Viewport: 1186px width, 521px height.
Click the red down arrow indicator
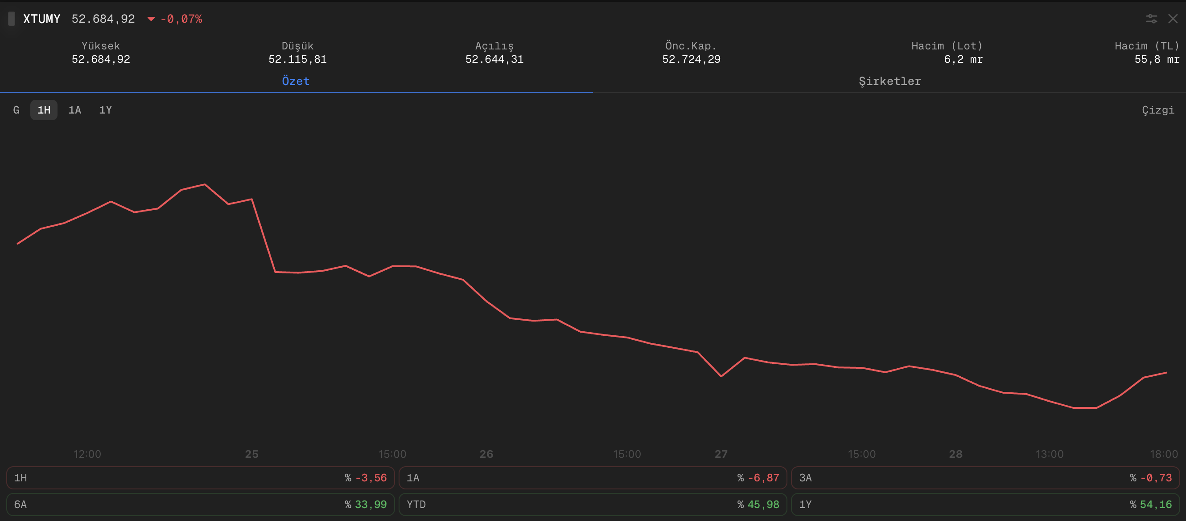151,19
